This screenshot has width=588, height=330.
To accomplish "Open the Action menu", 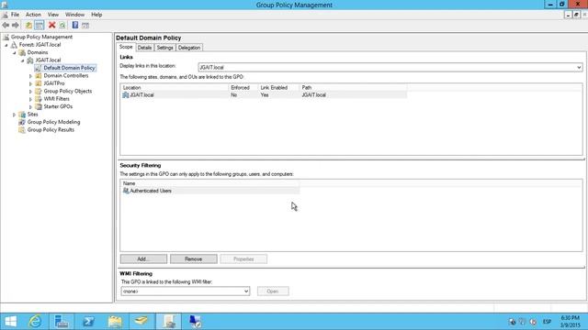I will click(x=33, y=15).
